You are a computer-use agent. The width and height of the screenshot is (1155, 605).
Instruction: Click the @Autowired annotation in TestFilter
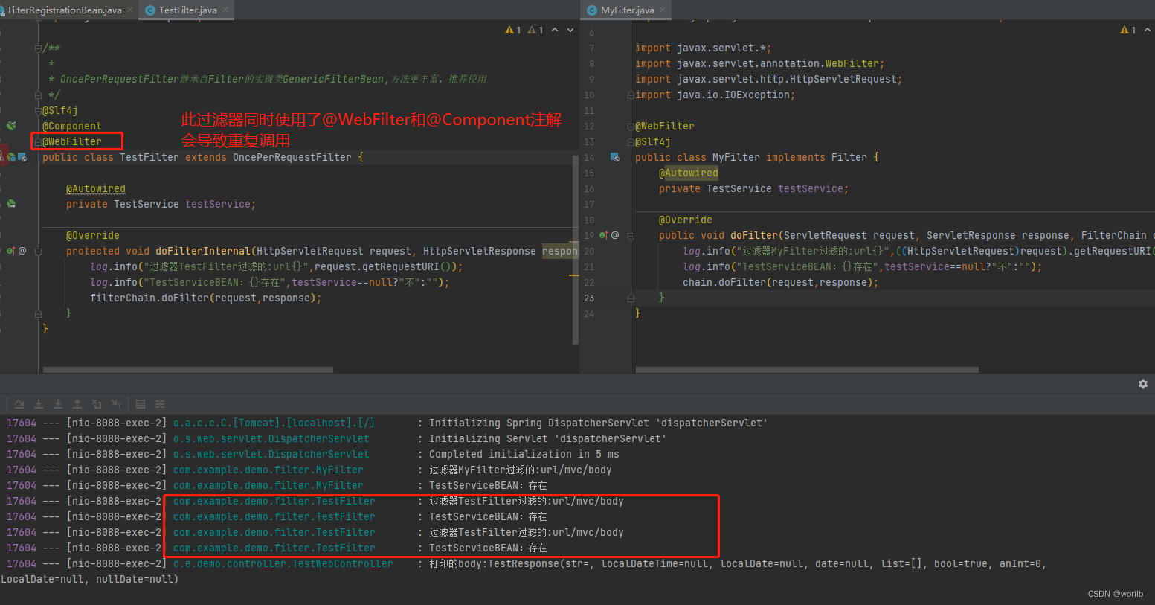pyautogui.click(x=96, y=188)
